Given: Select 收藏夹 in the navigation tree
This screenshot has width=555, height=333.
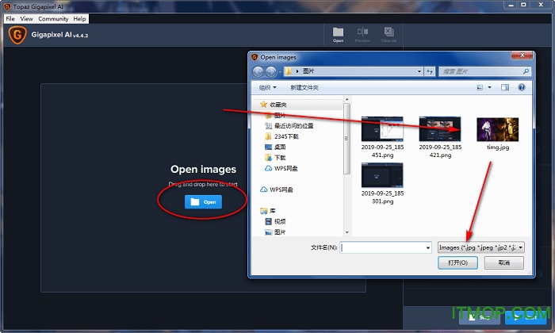Looking at the screenshot, I should (x=277, y=105).
